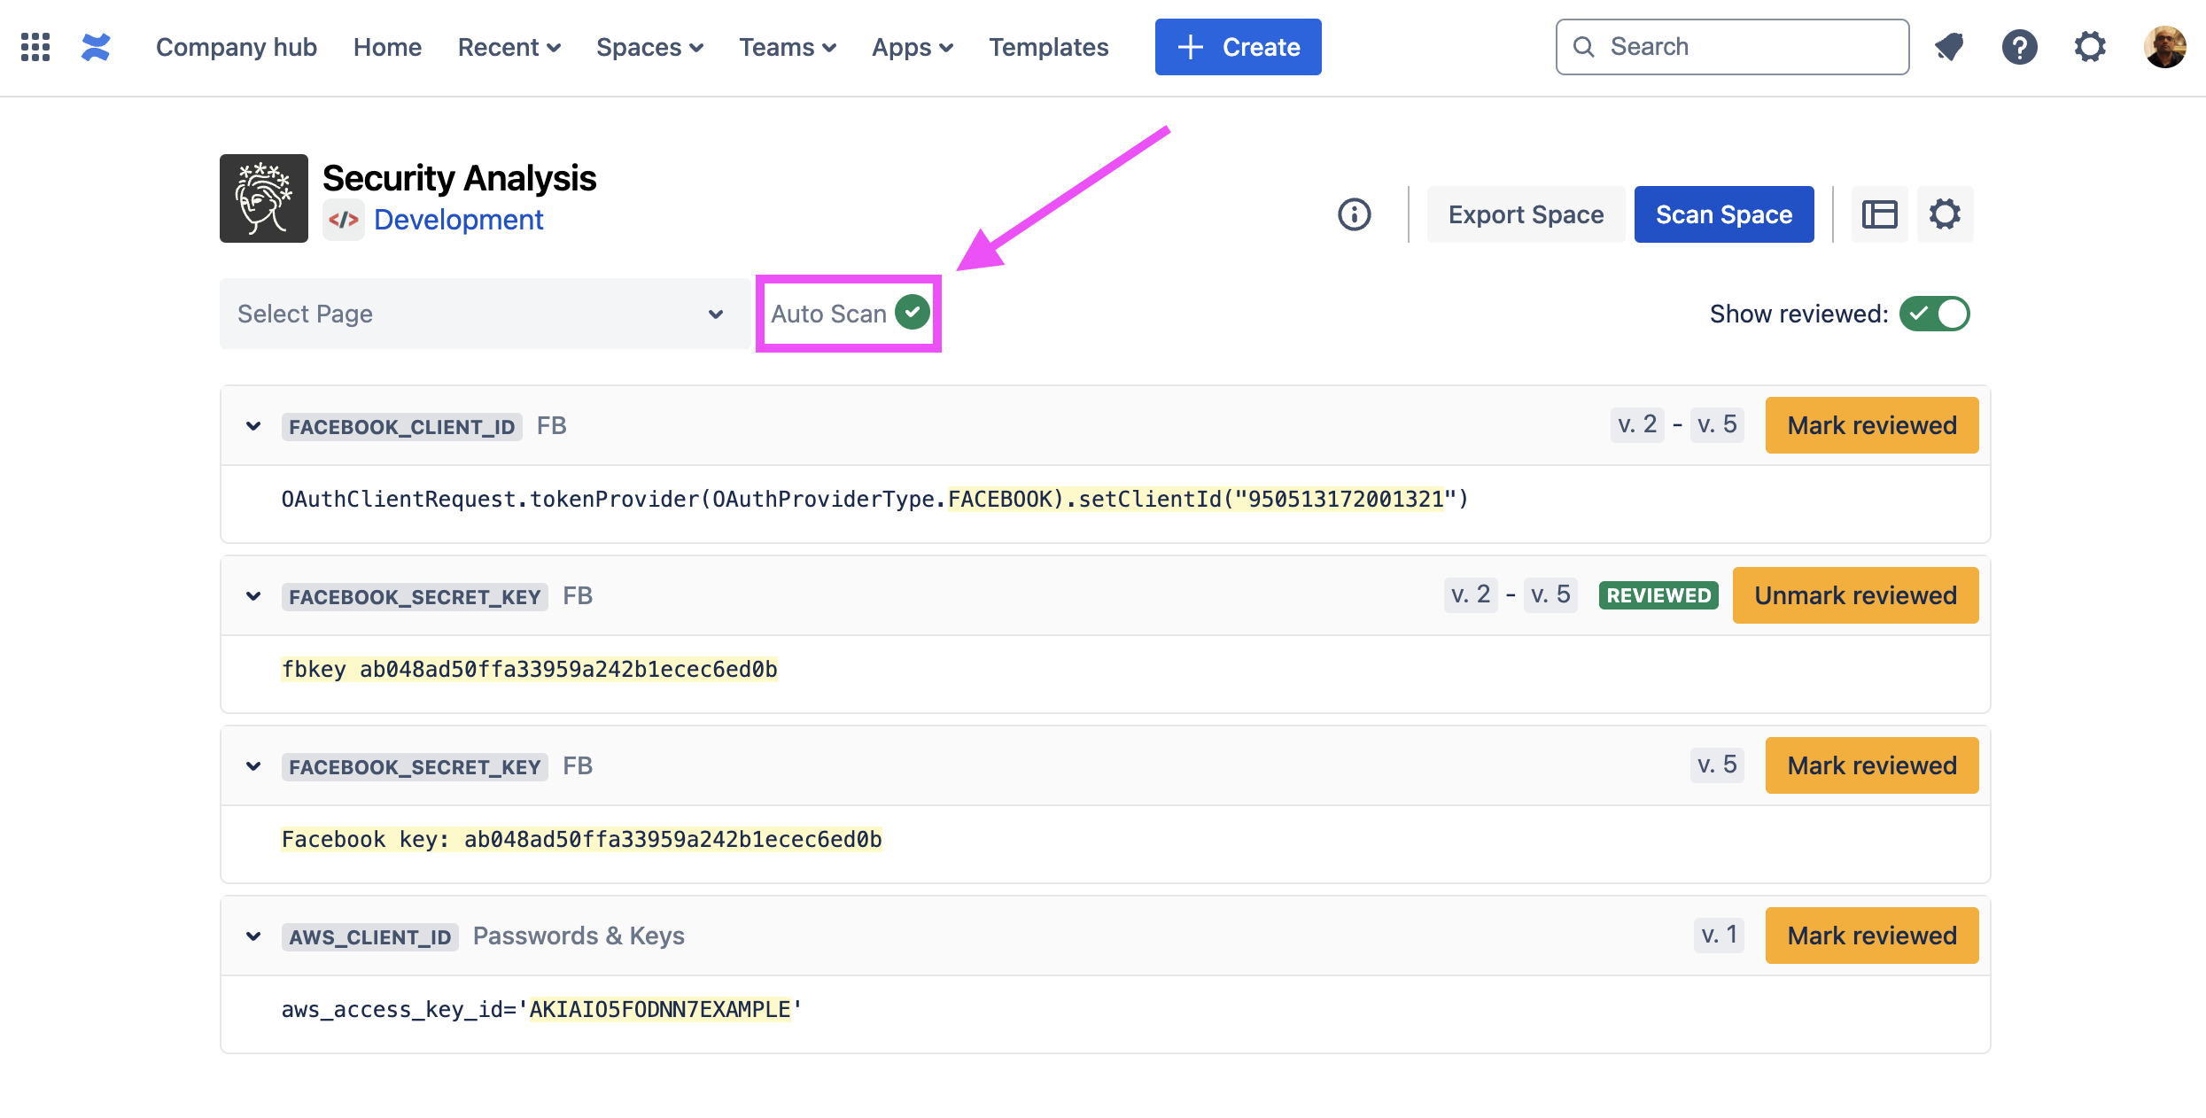The width and height of the screenshot is (2206, 1118).
Task: Click the Create button
Action: pyautogui.click(x=1238, y=47)
